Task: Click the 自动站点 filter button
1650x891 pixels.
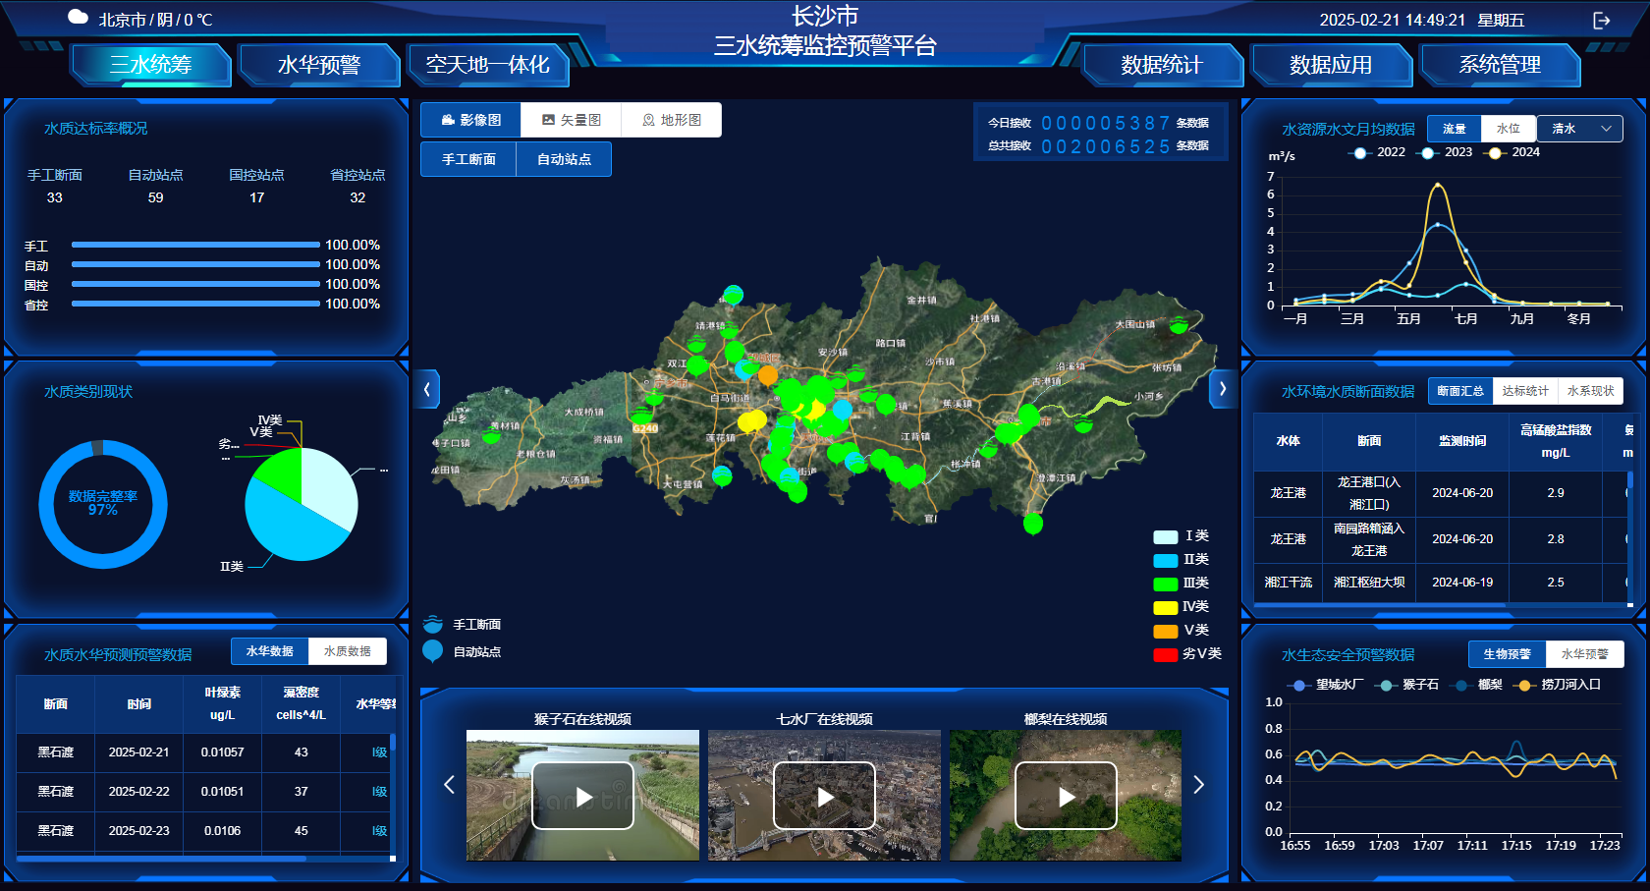Action: [x=564, y=159]
